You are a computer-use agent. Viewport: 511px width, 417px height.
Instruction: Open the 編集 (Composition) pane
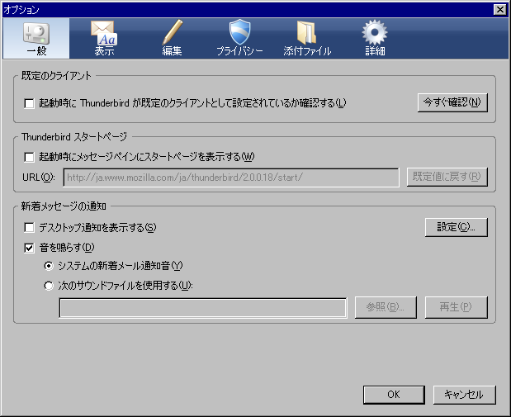click(172, 39)
